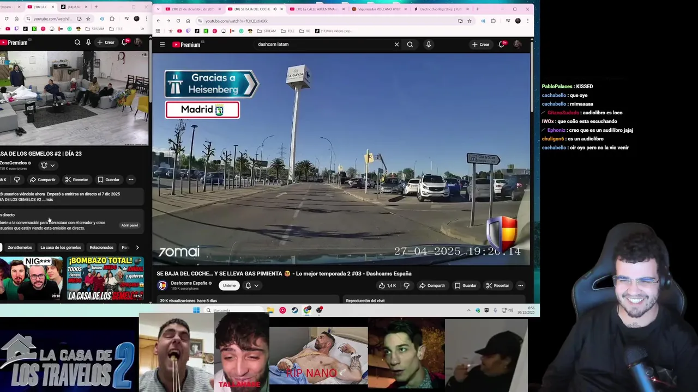Open TELE bookmarks folder in right browser
This screenshot has height=392, width=698.
click(x=287, y=31)
